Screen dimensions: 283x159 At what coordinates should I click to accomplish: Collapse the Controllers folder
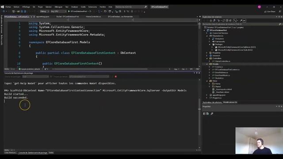[207, 58]
